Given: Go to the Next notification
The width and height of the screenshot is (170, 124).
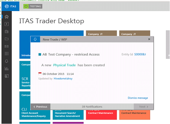Looking at the screenshot, I should [144, 107].
